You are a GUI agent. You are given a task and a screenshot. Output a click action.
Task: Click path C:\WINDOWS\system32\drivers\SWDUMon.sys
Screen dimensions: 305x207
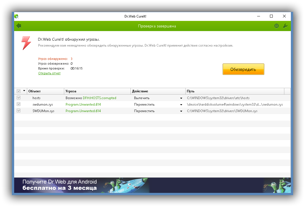(222, 111)
